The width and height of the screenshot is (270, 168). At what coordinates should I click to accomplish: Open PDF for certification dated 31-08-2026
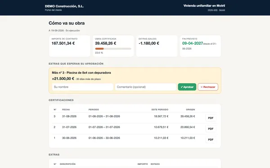click(211, 118)
